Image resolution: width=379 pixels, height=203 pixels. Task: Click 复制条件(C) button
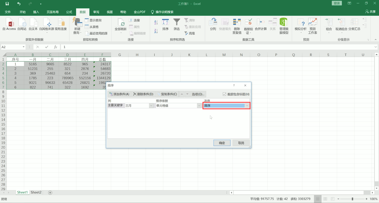pos(167,94)
